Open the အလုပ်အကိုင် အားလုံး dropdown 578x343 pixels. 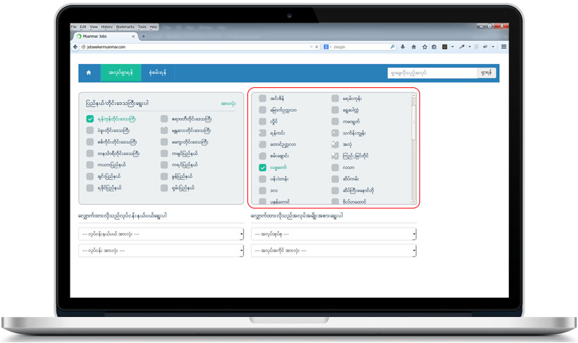[333, 251]
